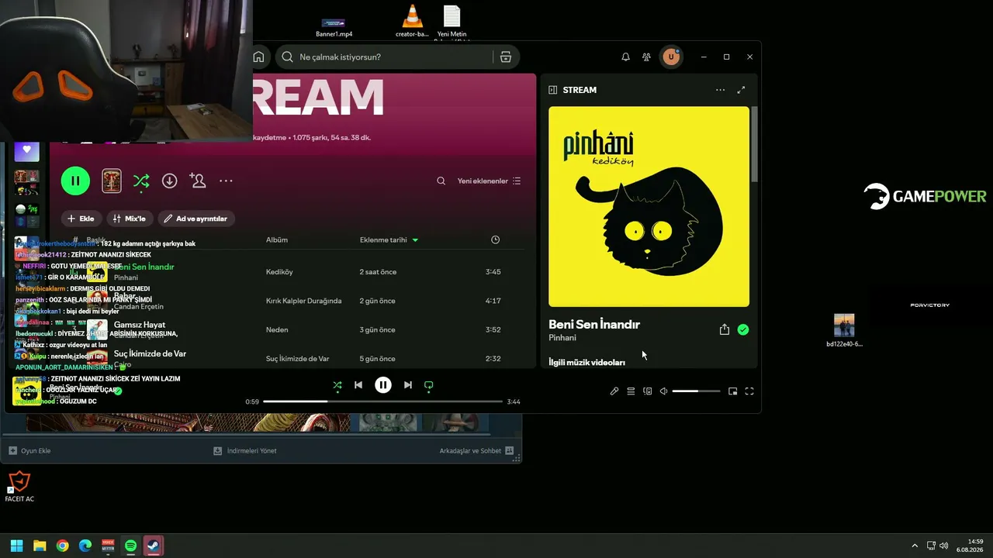This screenshot has height=558, width=993.
Task: Open the 'Beni Sen İnandır' title link
Action: point(594,325)
